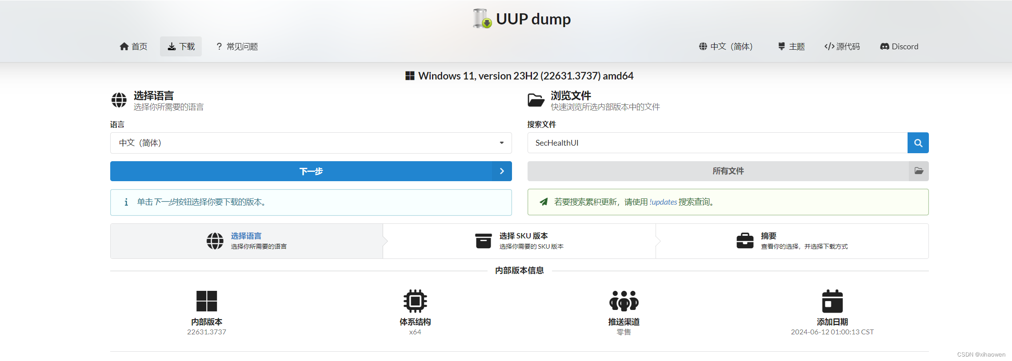Click the calendar icon above 添加日期
This screenshot has width=1012, height=361.
832,301
